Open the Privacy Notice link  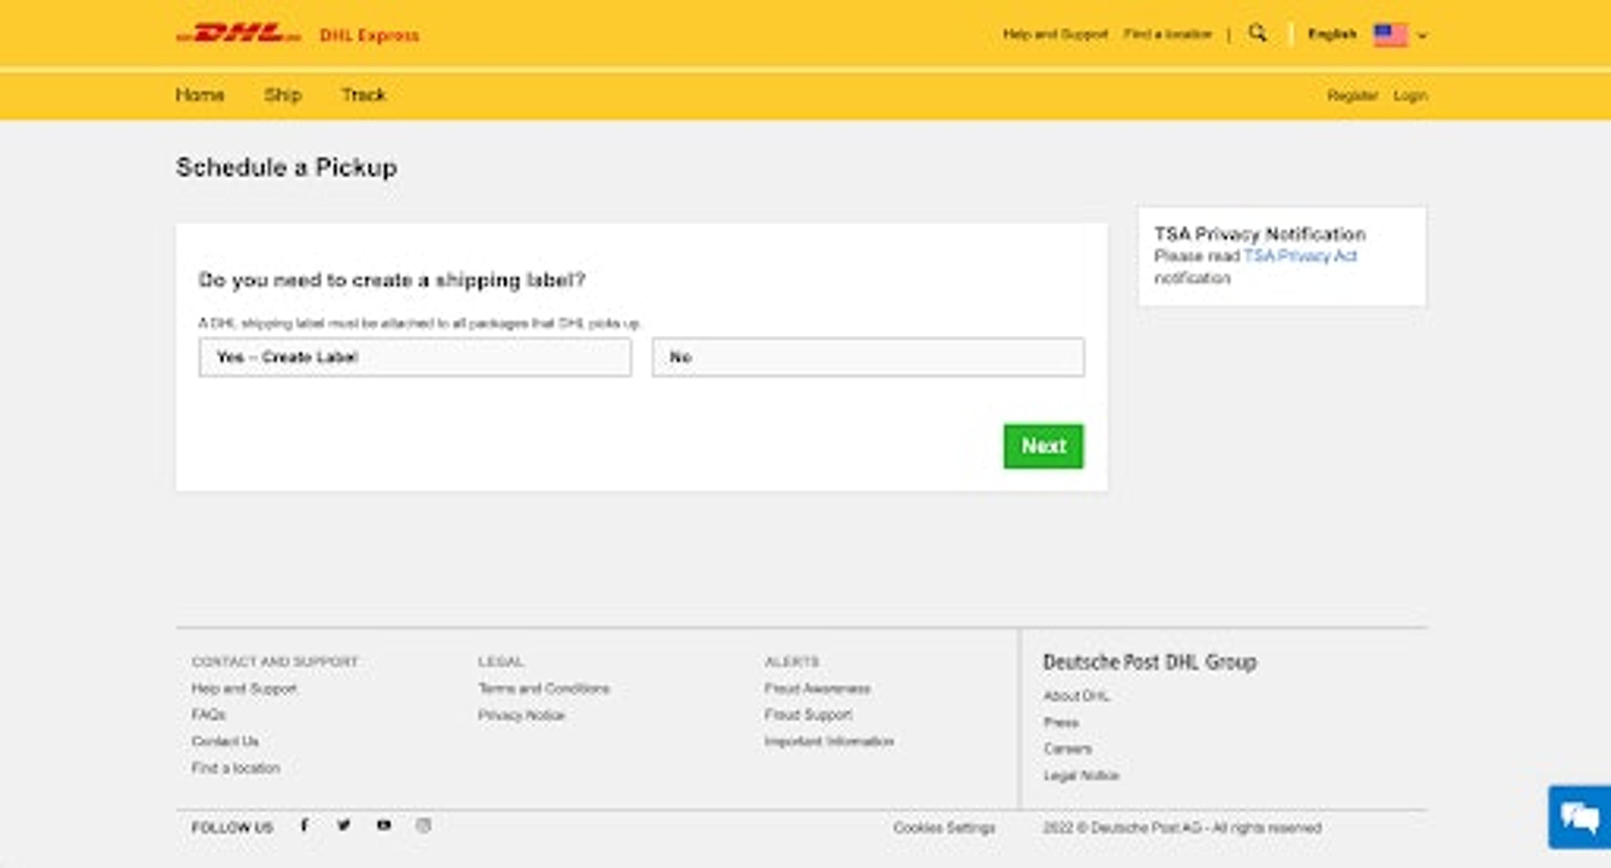click(521, 715)
